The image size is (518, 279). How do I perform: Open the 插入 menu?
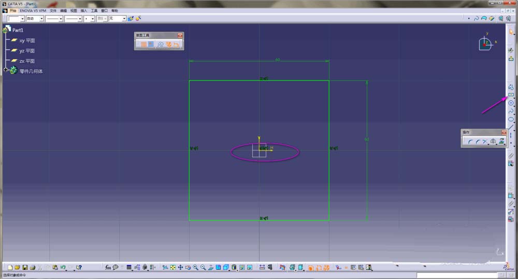(84, 11)
